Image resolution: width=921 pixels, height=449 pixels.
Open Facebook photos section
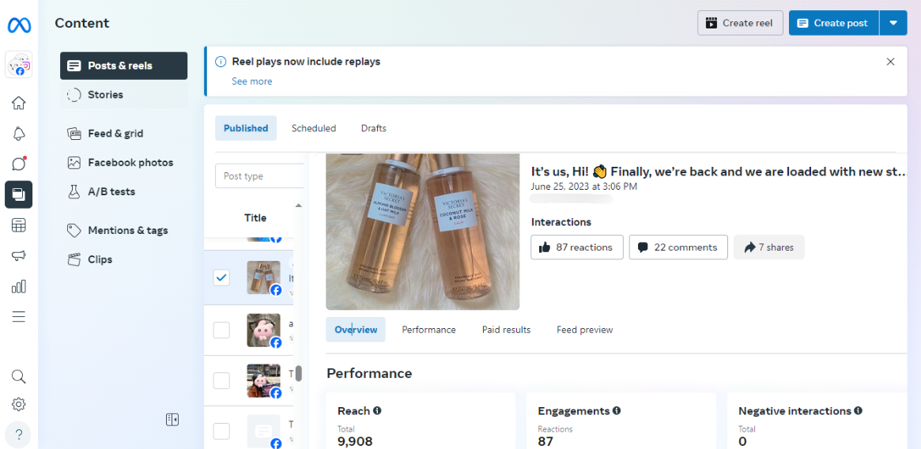point(123,163)
